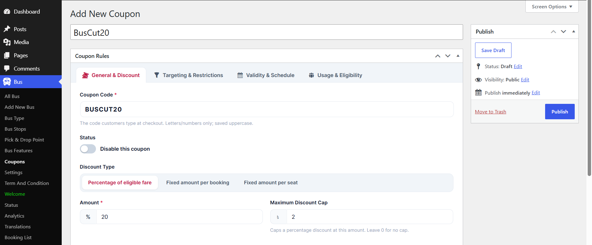
Task: Click the Dashboard gauge icon
Action: click(7, 12)
